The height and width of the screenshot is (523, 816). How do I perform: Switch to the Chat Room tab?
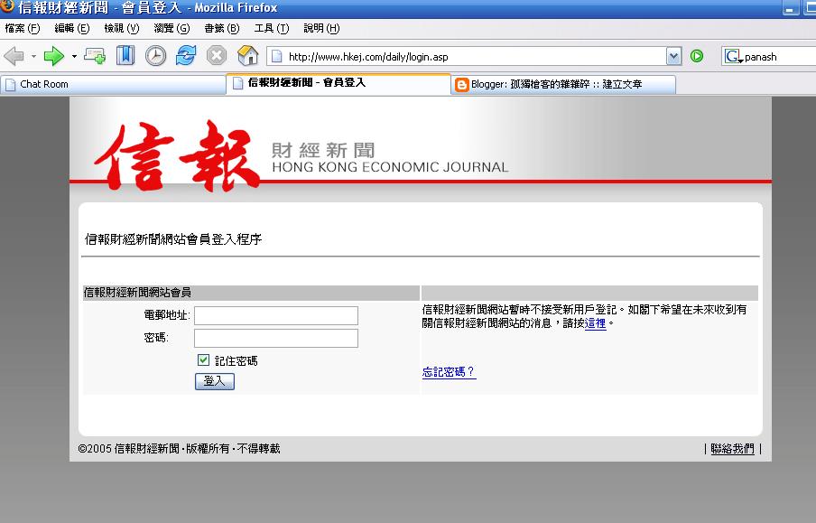click(x=113, y=84)
